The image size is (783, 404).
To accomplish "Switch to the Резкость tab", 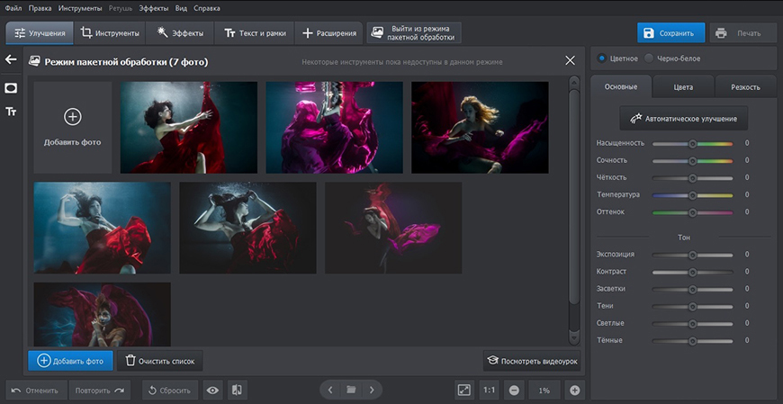I will pos(745,87).
